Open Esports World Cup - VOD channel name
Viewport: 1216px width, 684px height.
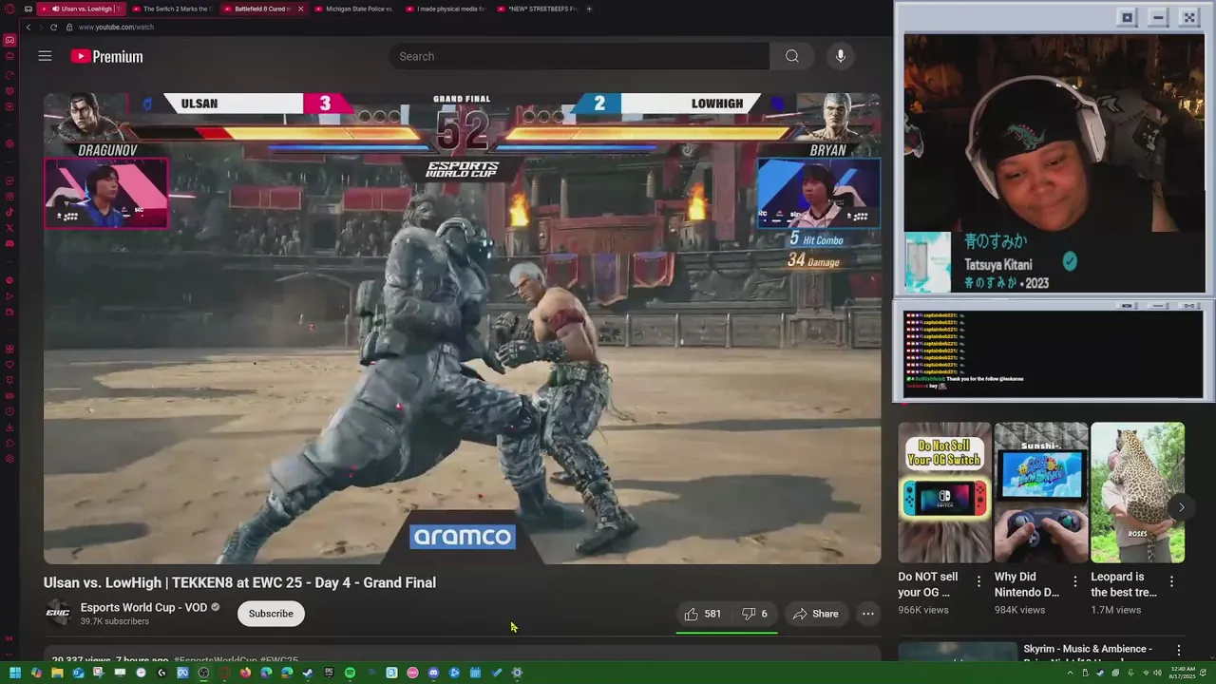[143, 607]
